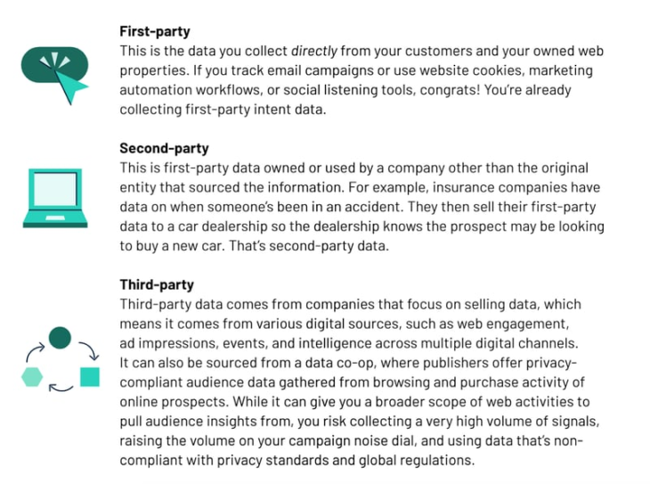Click the phrase "social listening tools"
The height and width of the screenshot is (484, 650).
(x=317, y=89)
